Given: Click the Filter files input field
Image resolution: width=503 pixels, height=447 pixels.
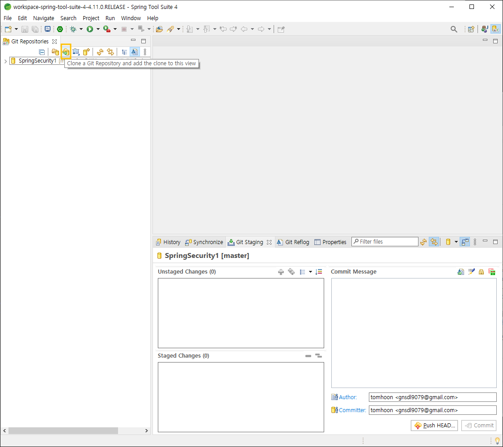Looking at the screenshot, I should [x=385, y=242].
